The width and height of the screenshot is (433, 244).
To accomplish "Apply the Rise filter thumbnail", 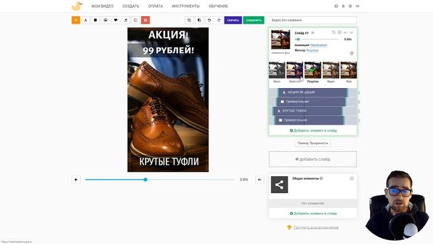I will click(x=349, y=70).
